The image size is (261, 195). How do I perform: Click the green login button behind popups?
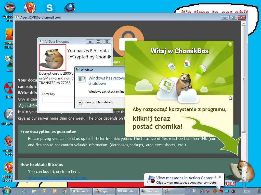point(119,61)
